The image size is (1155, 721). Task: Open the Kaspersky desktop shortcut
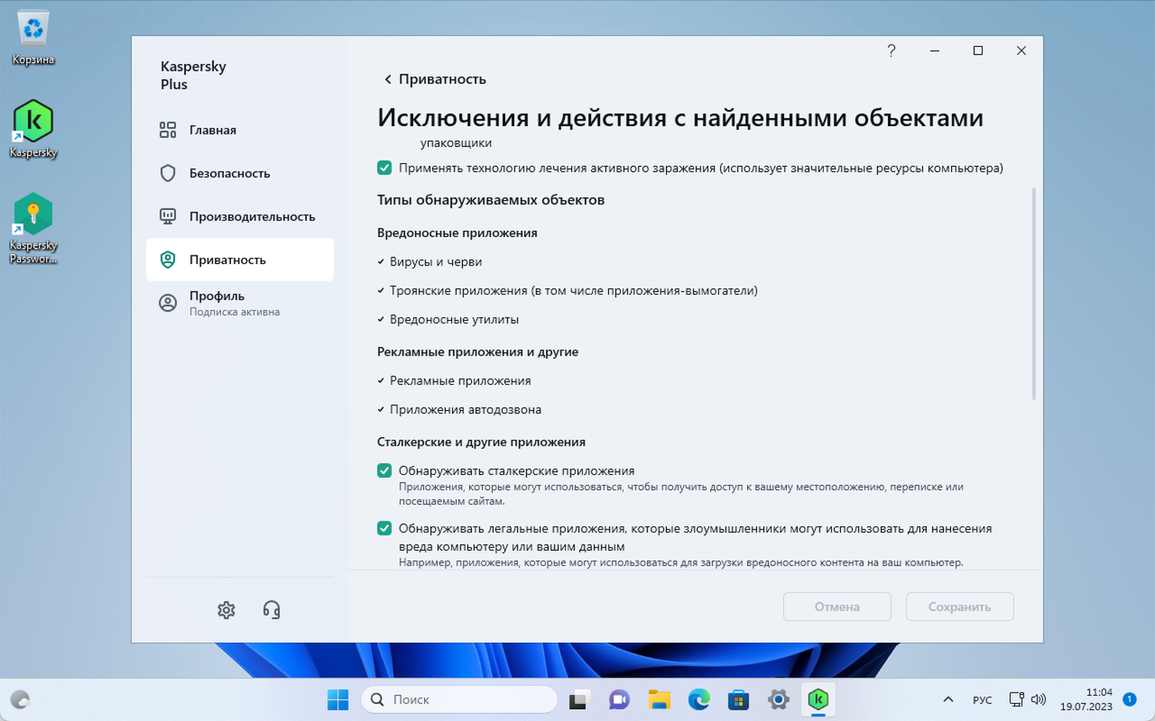[33, 129]
